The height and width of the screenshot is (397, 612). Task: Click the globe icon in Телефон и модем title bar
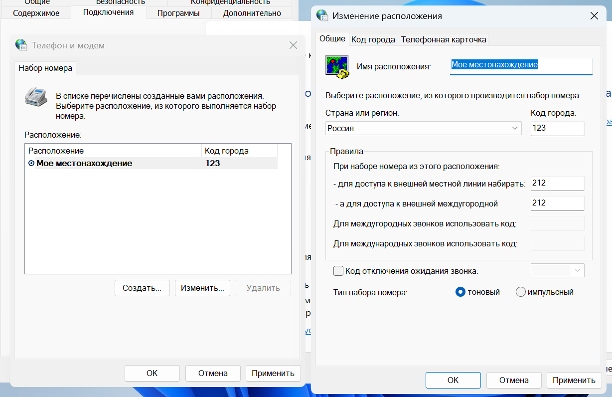[21, 45]
